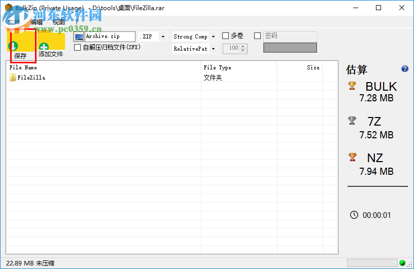Click the 100 volume size field
Viewport: 414px width, 269px height.
click(x=231, y=49)
